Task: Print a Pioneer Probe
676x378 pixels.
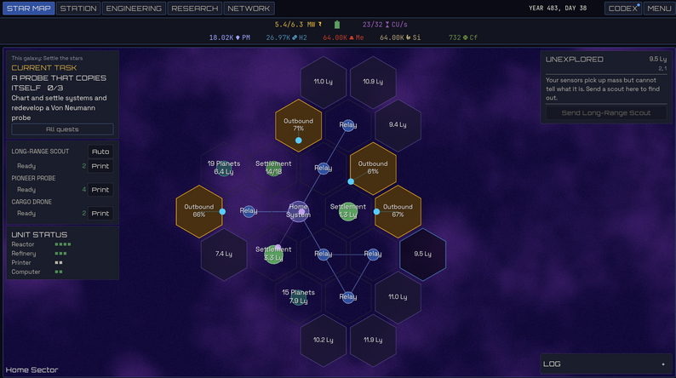Action: tap(100, 190)
